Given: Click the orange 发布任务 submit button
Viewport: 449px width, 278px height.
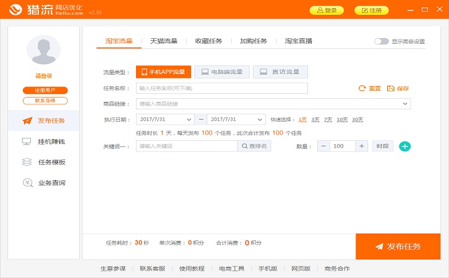Looking at the screenshot, I should [398, 246].
